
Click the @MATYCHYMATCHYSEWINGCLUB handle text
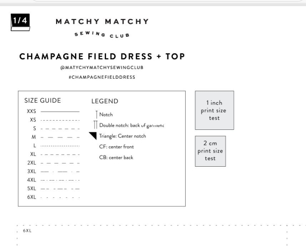[x=102, y=68]
